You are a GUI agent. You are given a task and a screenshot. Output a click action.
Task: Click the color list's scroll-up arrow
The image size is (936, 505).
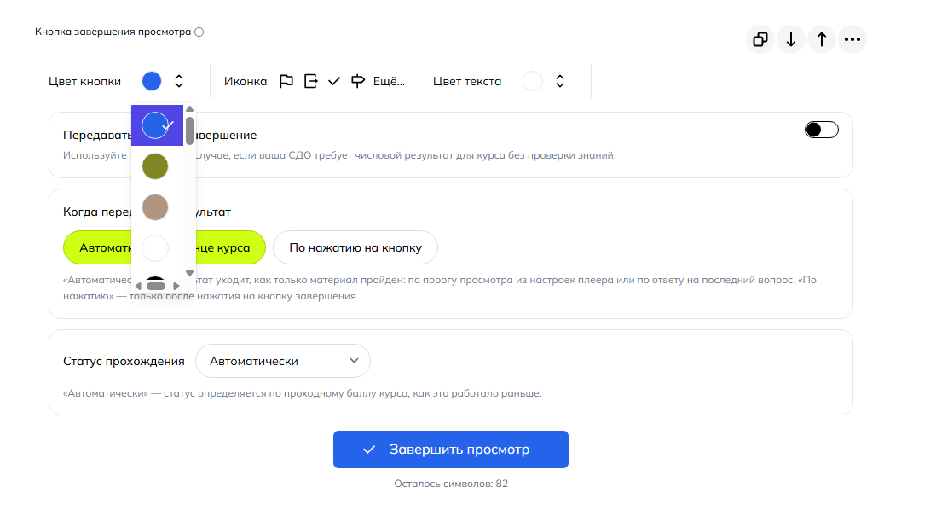190,109
